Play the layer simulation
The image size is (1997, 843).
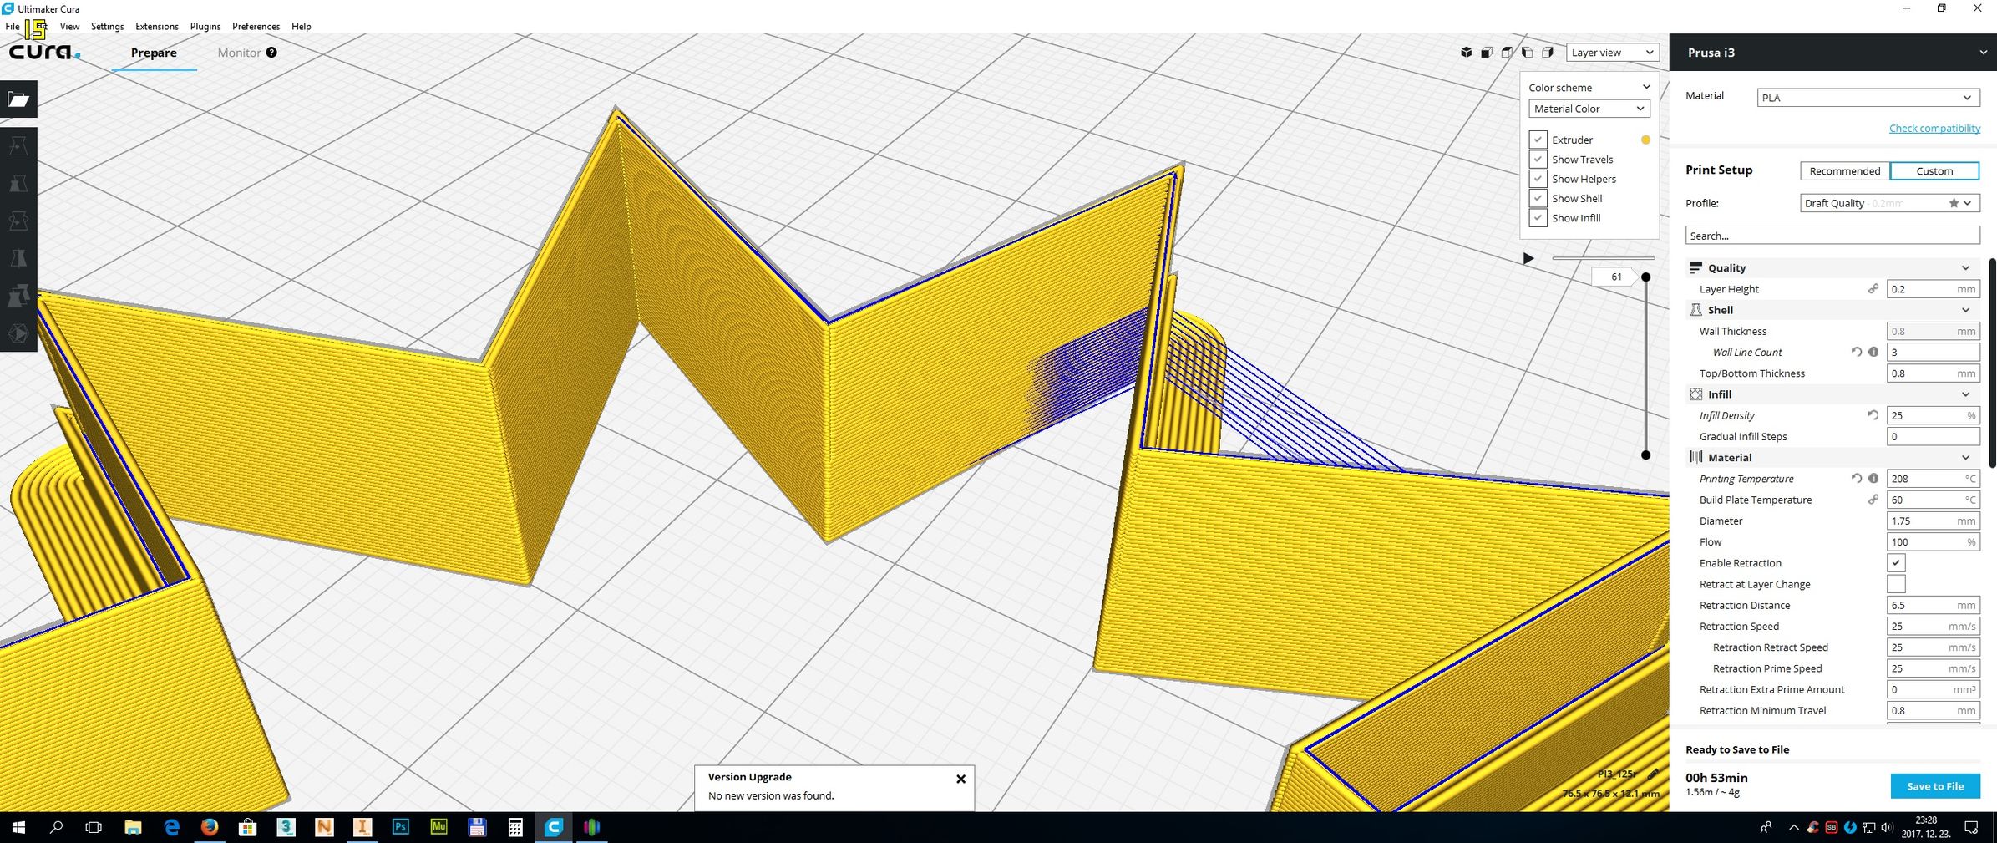tap(1528, 258)
